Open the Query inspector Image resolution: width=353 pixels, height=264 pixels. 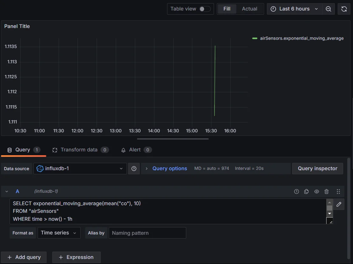click(x=317, y=168)
